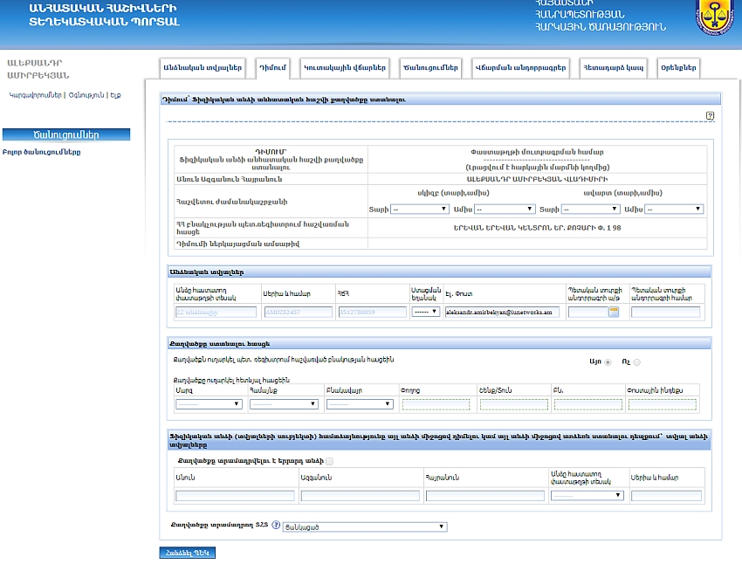Expand the Ստացման եղանակ dropdown
Viewport: 742px width, 564px height.
[x=425, y=312]
